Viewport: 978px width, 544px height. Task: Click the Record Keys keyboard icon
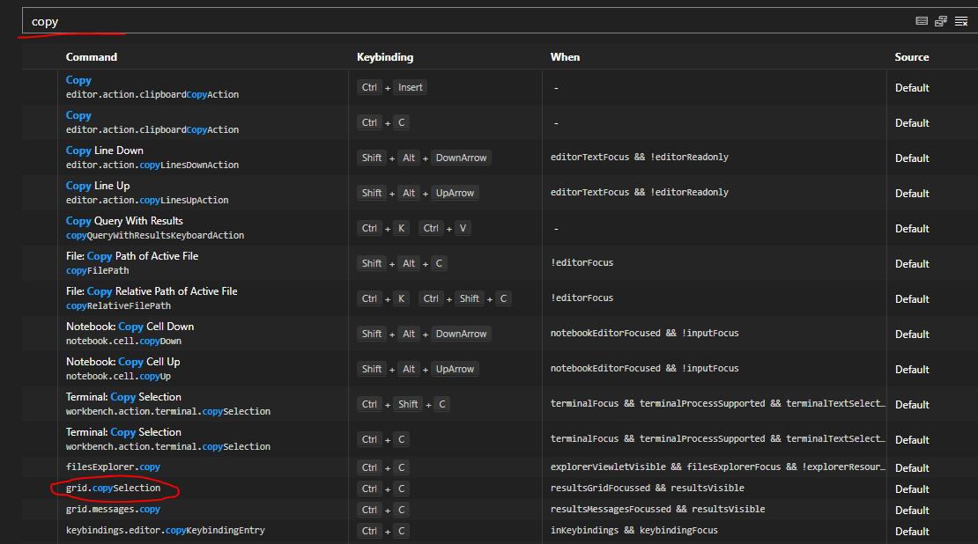(x=922, y=20)
